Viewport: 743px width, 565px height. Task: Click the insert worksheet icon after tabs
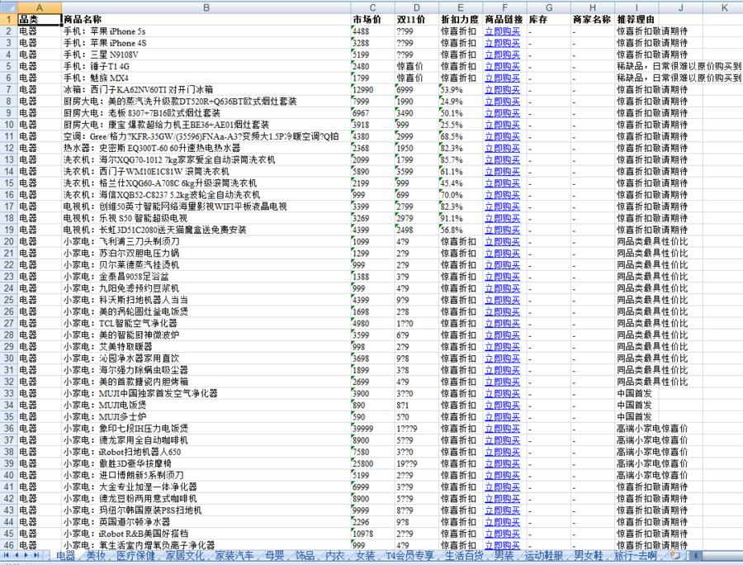click(675, 555)
